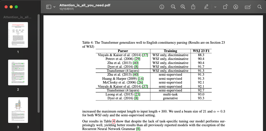The height and width of the screenshot is (131, 266).
Task: Follow the Table 4 reference link in paragraph
Action: 114,121
